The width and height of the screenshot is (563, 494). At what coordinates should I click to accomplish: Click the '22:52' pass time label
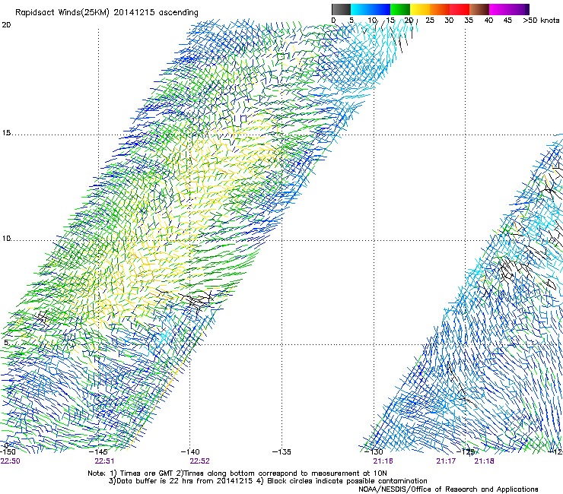pyautogui.click(x=199, y=461)
